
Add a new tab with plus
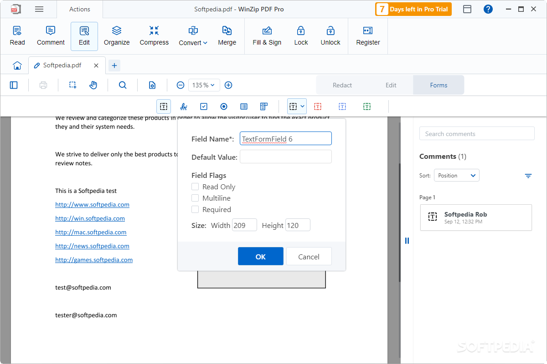pos(114,66)
